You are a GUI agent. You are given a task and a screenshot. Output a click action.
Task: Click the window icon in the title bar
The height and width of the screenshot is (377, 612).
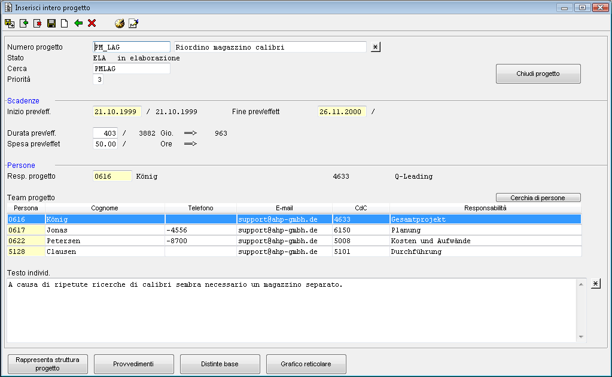[x=8, y=7]
